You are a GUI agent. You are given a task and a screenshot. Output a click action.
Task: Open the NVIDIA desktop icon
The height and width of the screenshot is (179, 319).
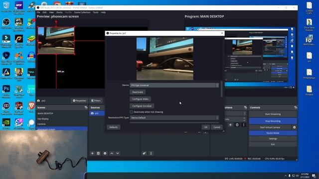pyautogui.click(x=6, y=124)
